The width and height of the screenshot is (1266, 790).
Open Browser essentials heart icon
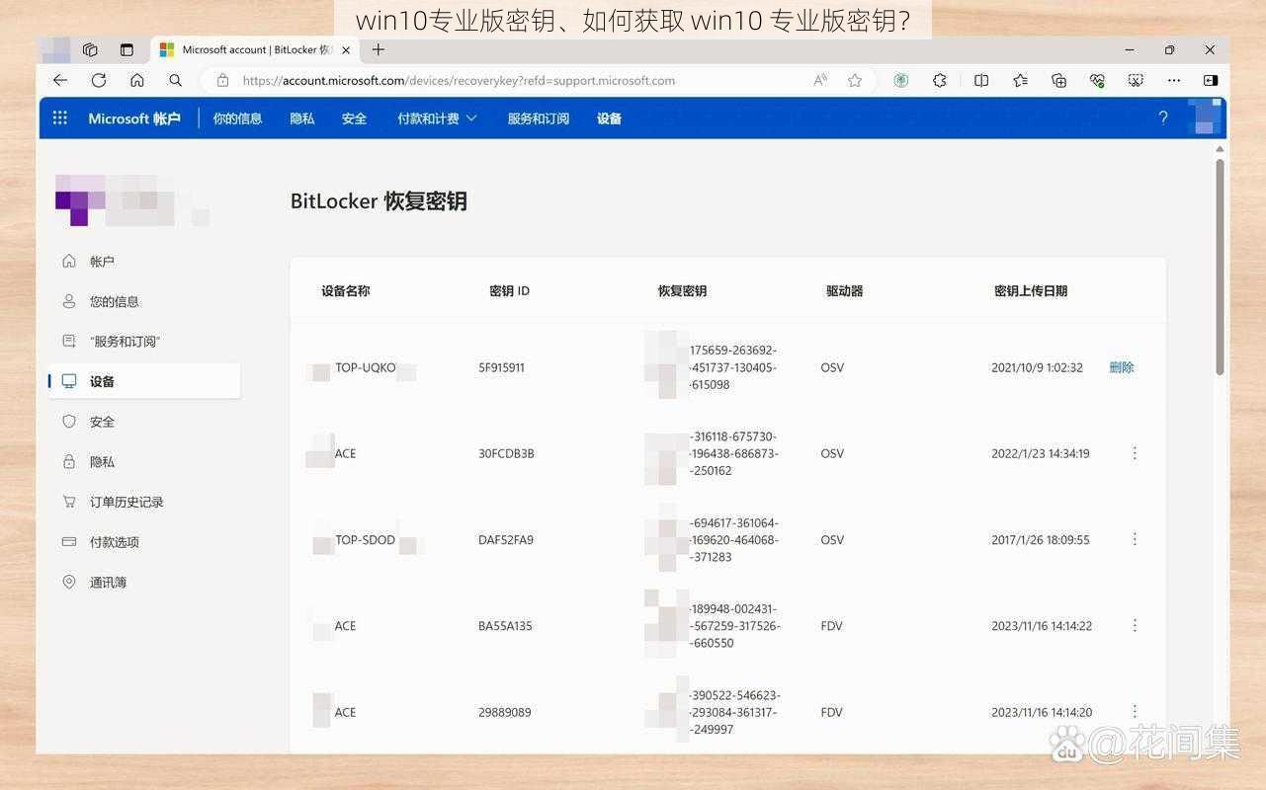[1097, 80]
